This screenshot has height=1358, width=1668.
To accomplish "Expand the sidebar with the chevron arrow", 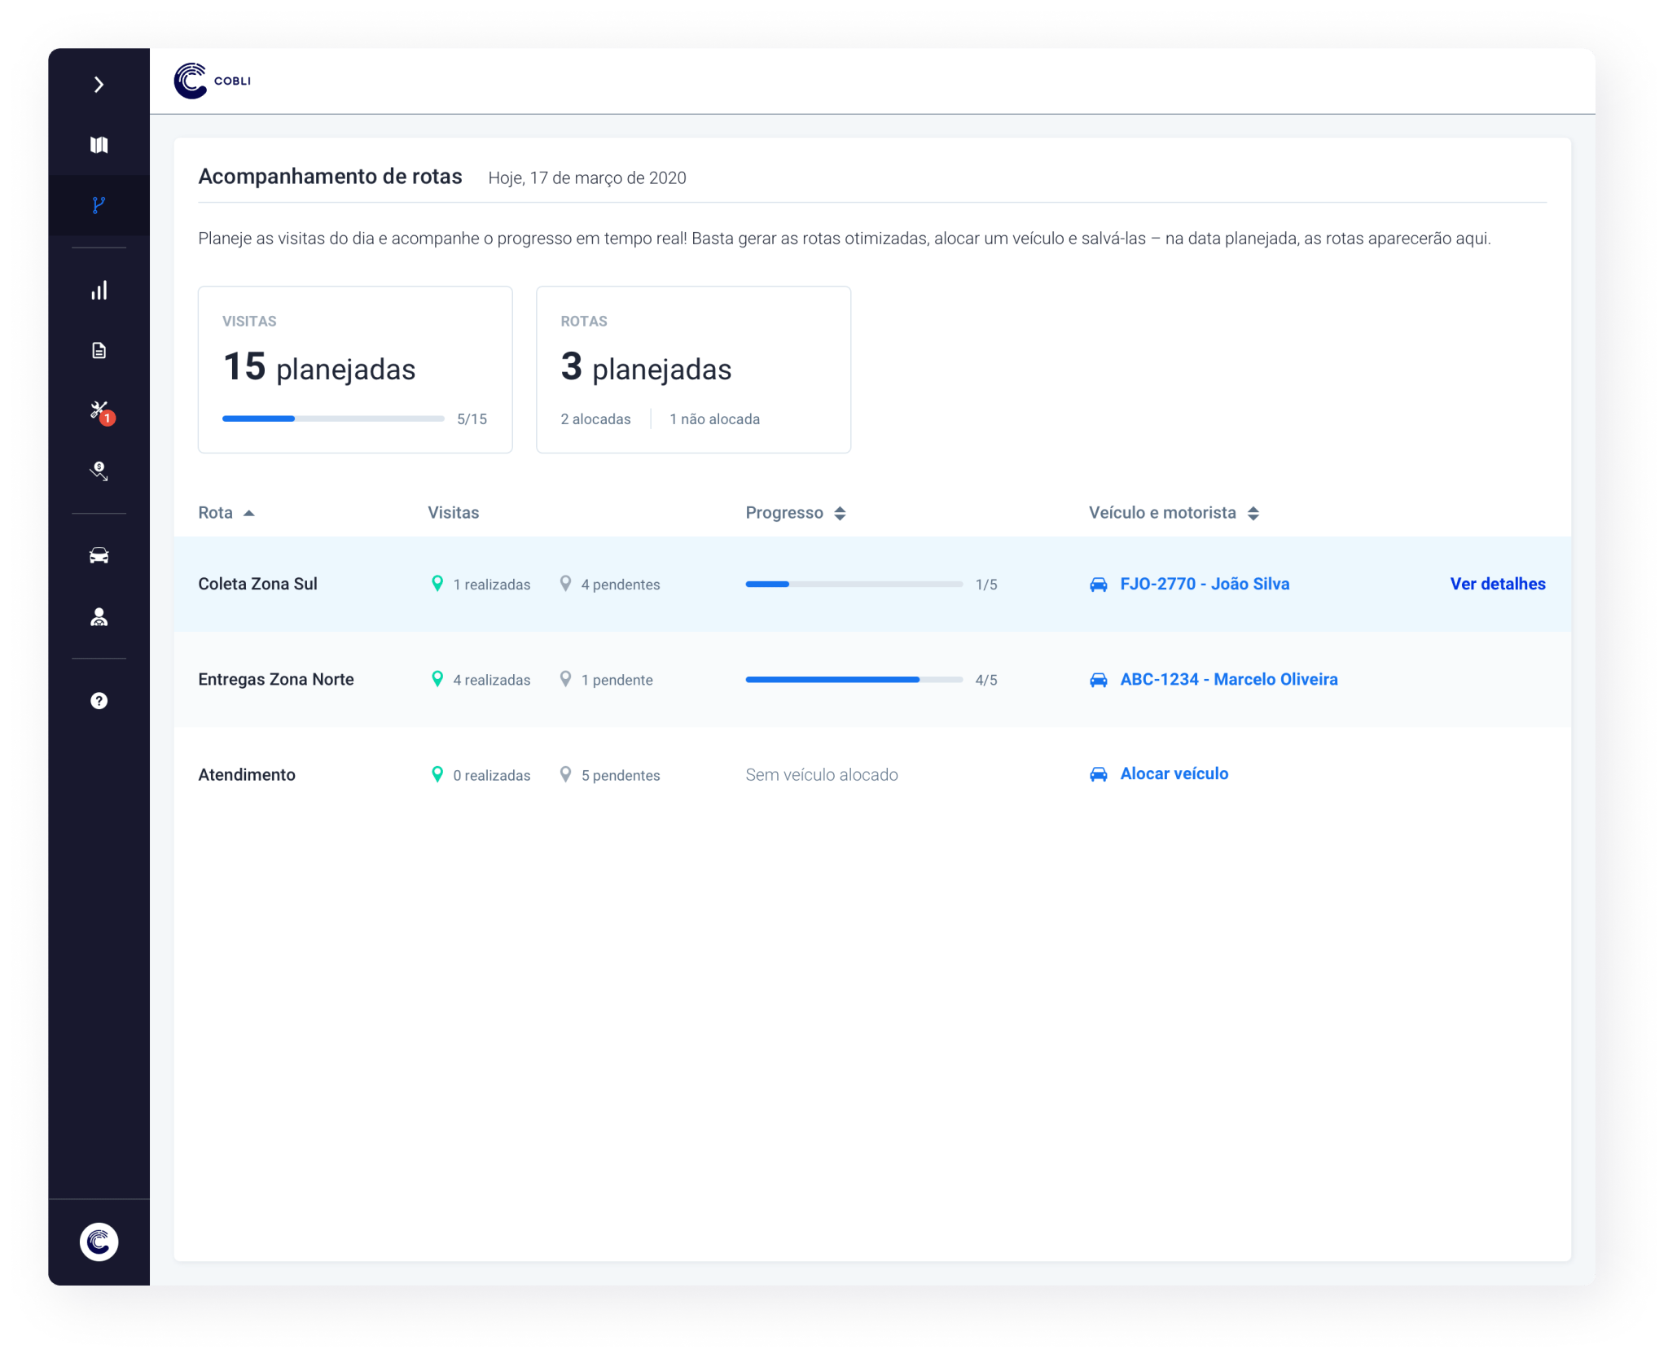I will (x=99, y=85).
